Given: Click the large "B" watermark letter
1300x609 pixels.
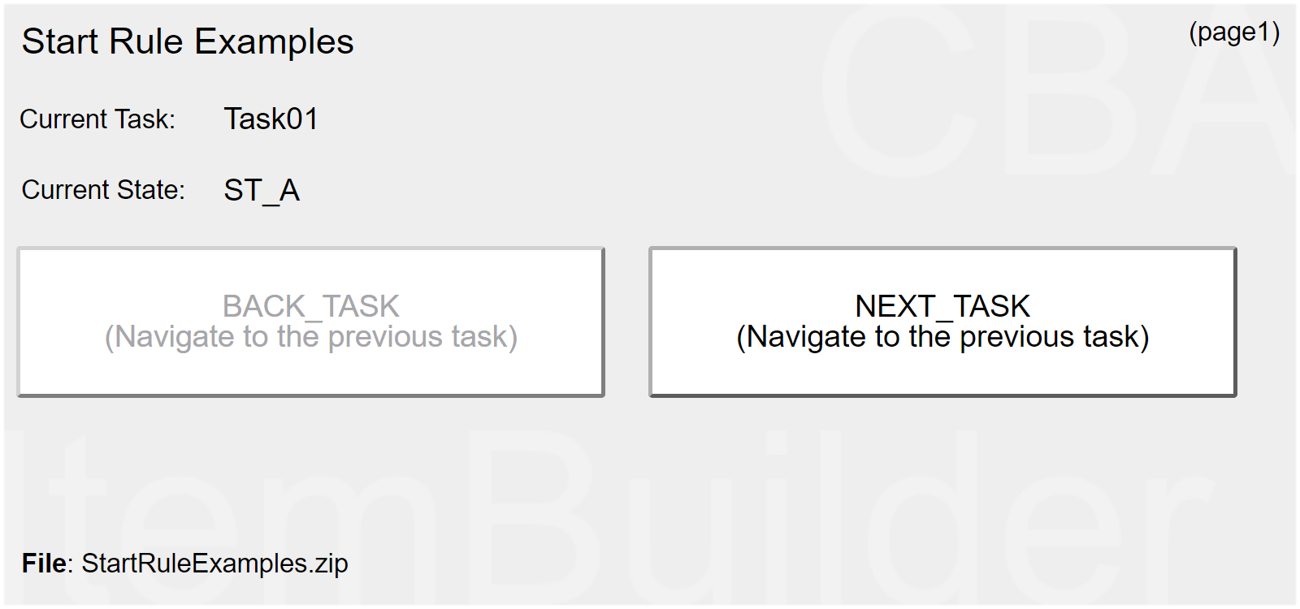Looking at the screenshot, I should click(x=1072, y=89).
